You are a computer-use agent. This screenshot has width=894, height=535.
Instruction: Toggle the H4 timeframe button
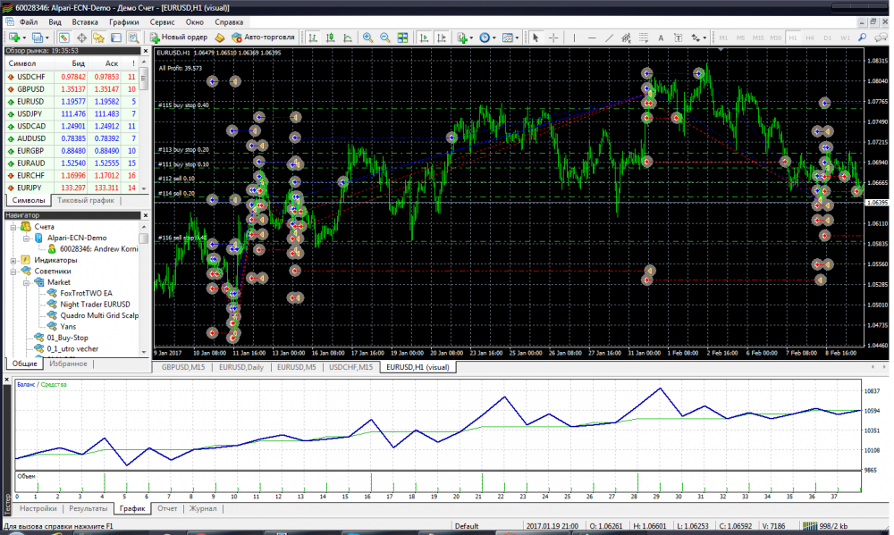click(810, 38)
